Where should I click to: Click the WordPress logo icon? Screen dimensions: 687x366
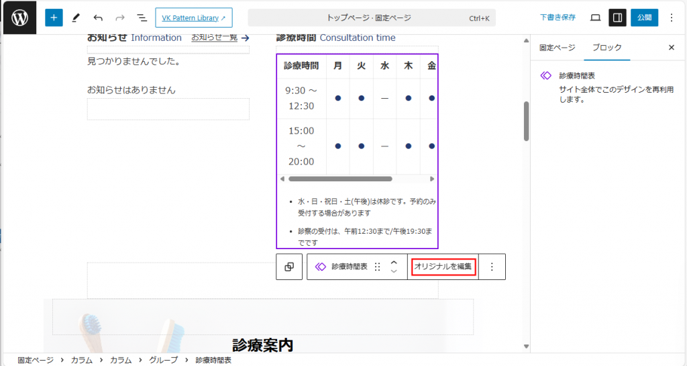[19, 17]
